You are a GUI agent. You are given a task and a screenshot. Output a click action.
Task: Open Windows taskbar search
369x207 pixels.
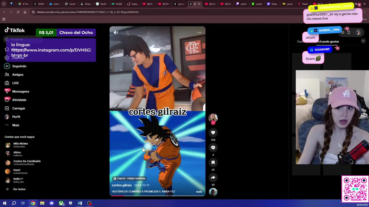(x=14, y=203)
